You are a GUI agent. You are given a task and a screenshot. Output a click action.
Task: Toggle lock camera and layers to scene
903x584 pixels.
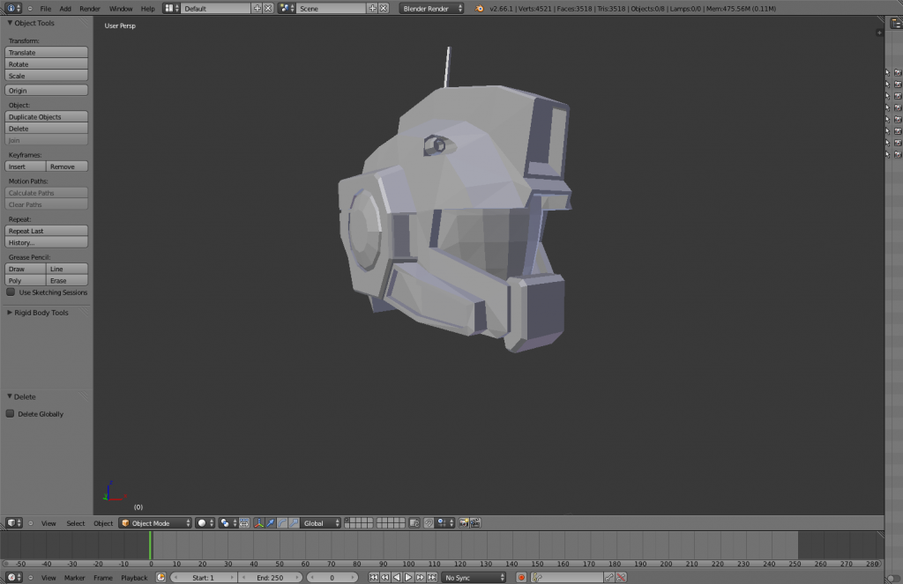coord(414,523)
